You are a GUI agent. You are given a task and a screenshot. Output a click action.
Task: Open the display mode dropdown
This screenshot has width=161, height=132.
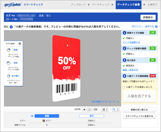tap(105, 109)
